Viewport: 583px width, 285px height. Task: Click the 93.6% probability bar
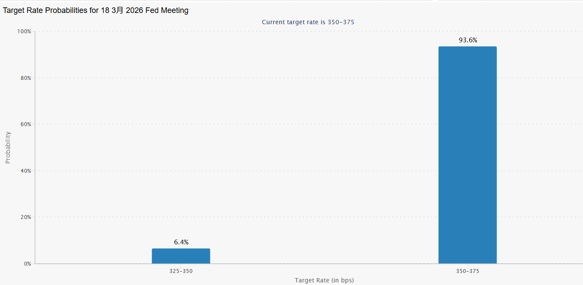click(467, 155)
